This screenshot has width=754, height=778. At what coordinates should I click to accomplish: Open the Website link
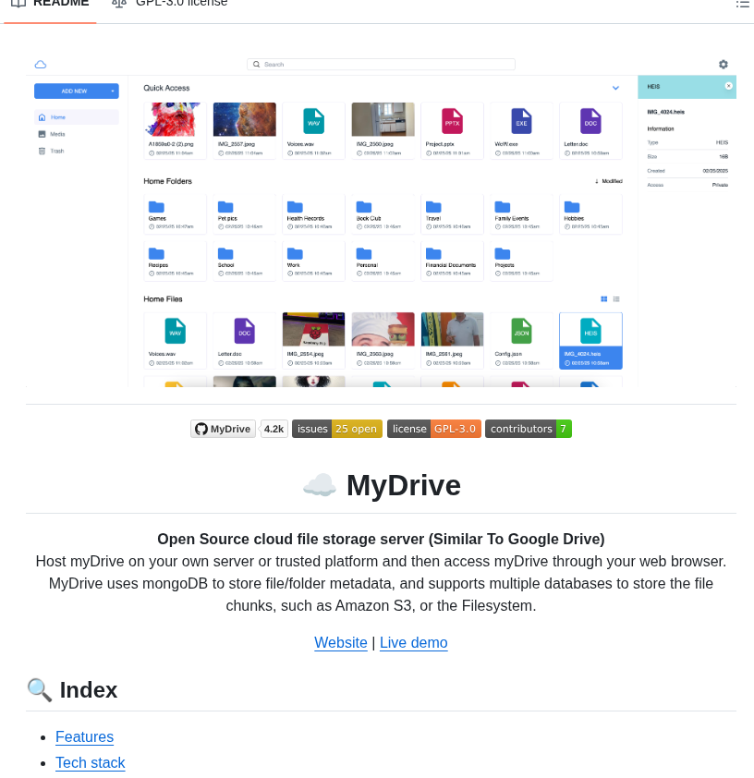tap(341, 642)
